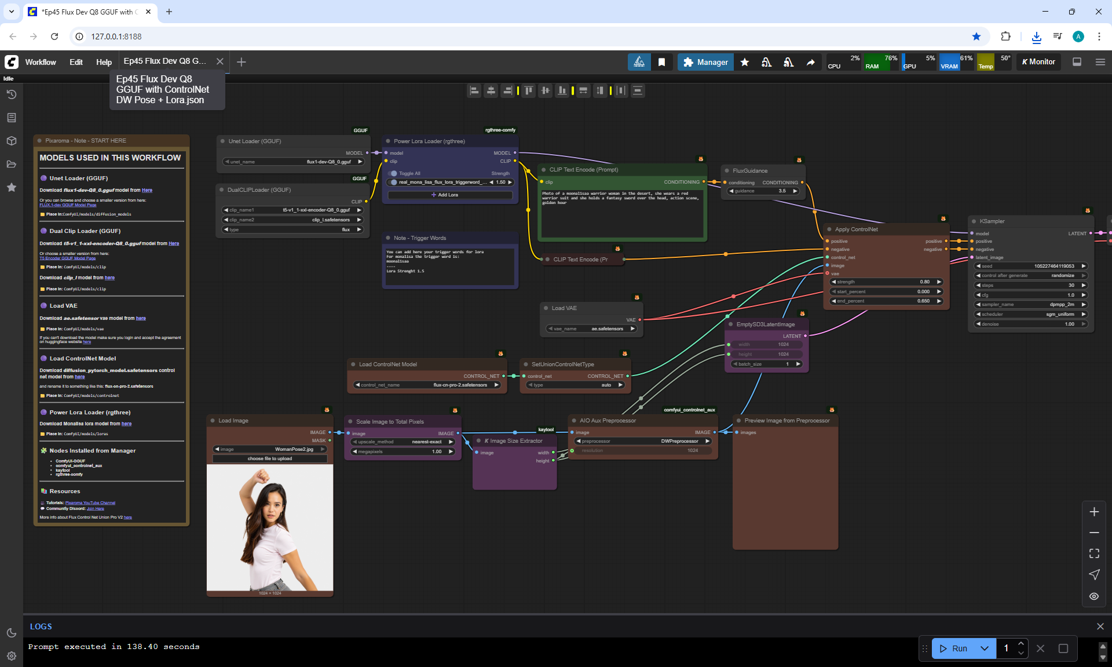Open the preprocessor DWPreprocessor selector

643,441
